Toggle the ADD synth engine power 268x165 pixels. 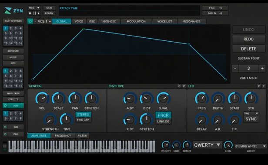point(5,106)
